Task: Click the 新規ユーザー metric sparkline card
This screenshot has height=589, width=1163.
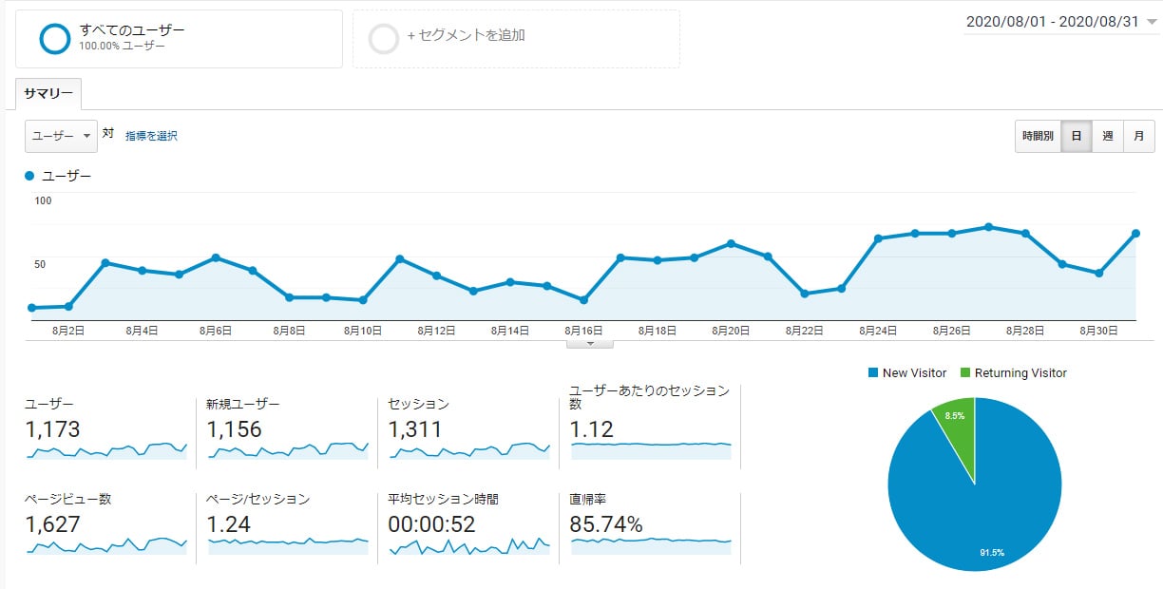Action: pyautogui.click(x=285, y=427)
